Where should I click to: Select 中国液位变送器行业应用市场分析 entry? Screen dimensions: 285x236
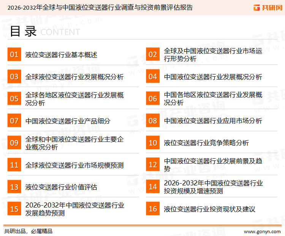213,121
